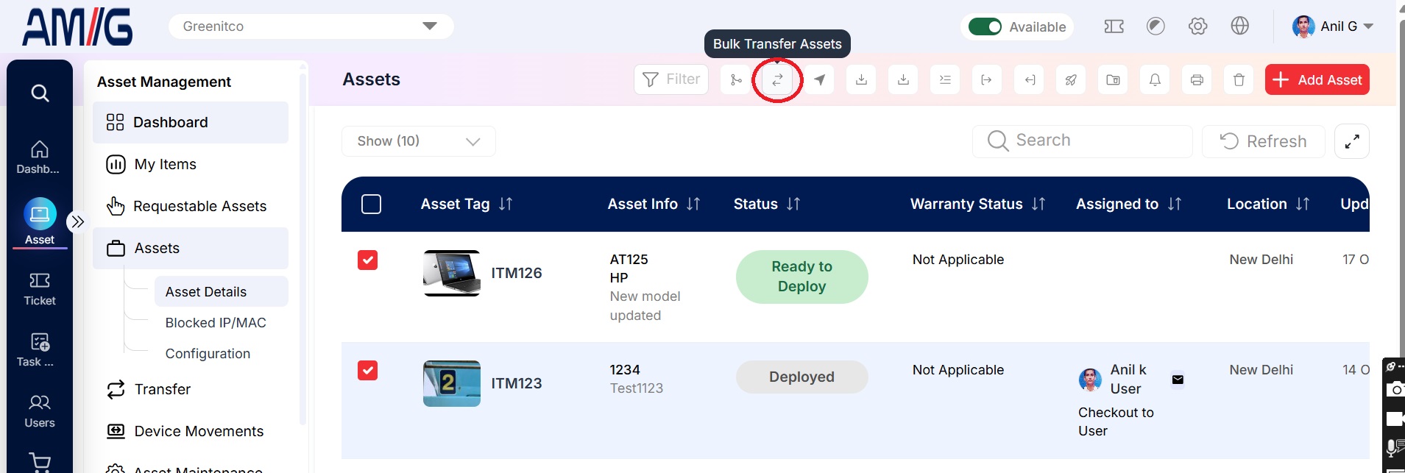Click the AMIG logo
The image size is (1405, 473).
pyautogui.click(x=77, y=27)
